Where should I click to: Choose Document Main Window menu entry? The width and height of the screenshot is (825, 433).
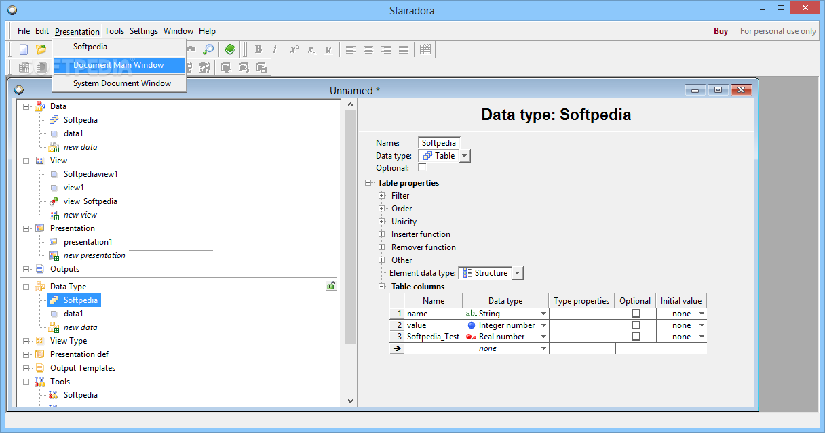point(119,65)
